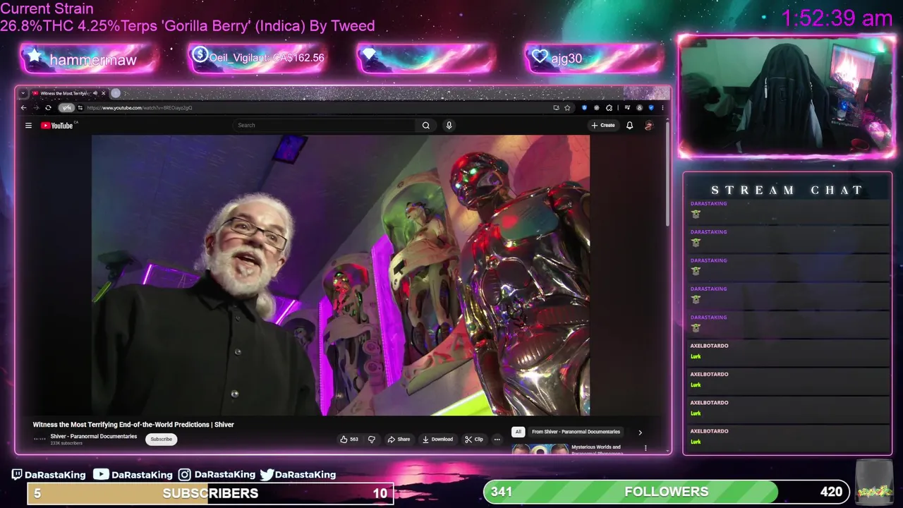The height and width of the screenshot is (508, 903).
Task: Like the video with thumbs-up 563
Action: pyautogui.click(x=349, y=439)
